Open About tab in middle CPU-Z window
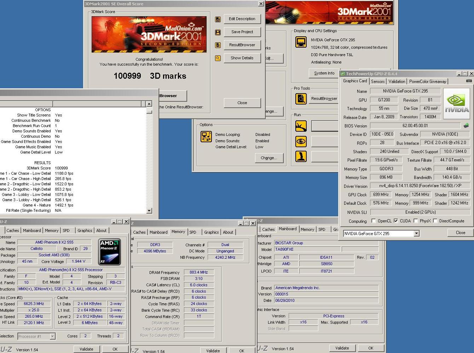Screen dimensions: 474x353 point(228,232)
